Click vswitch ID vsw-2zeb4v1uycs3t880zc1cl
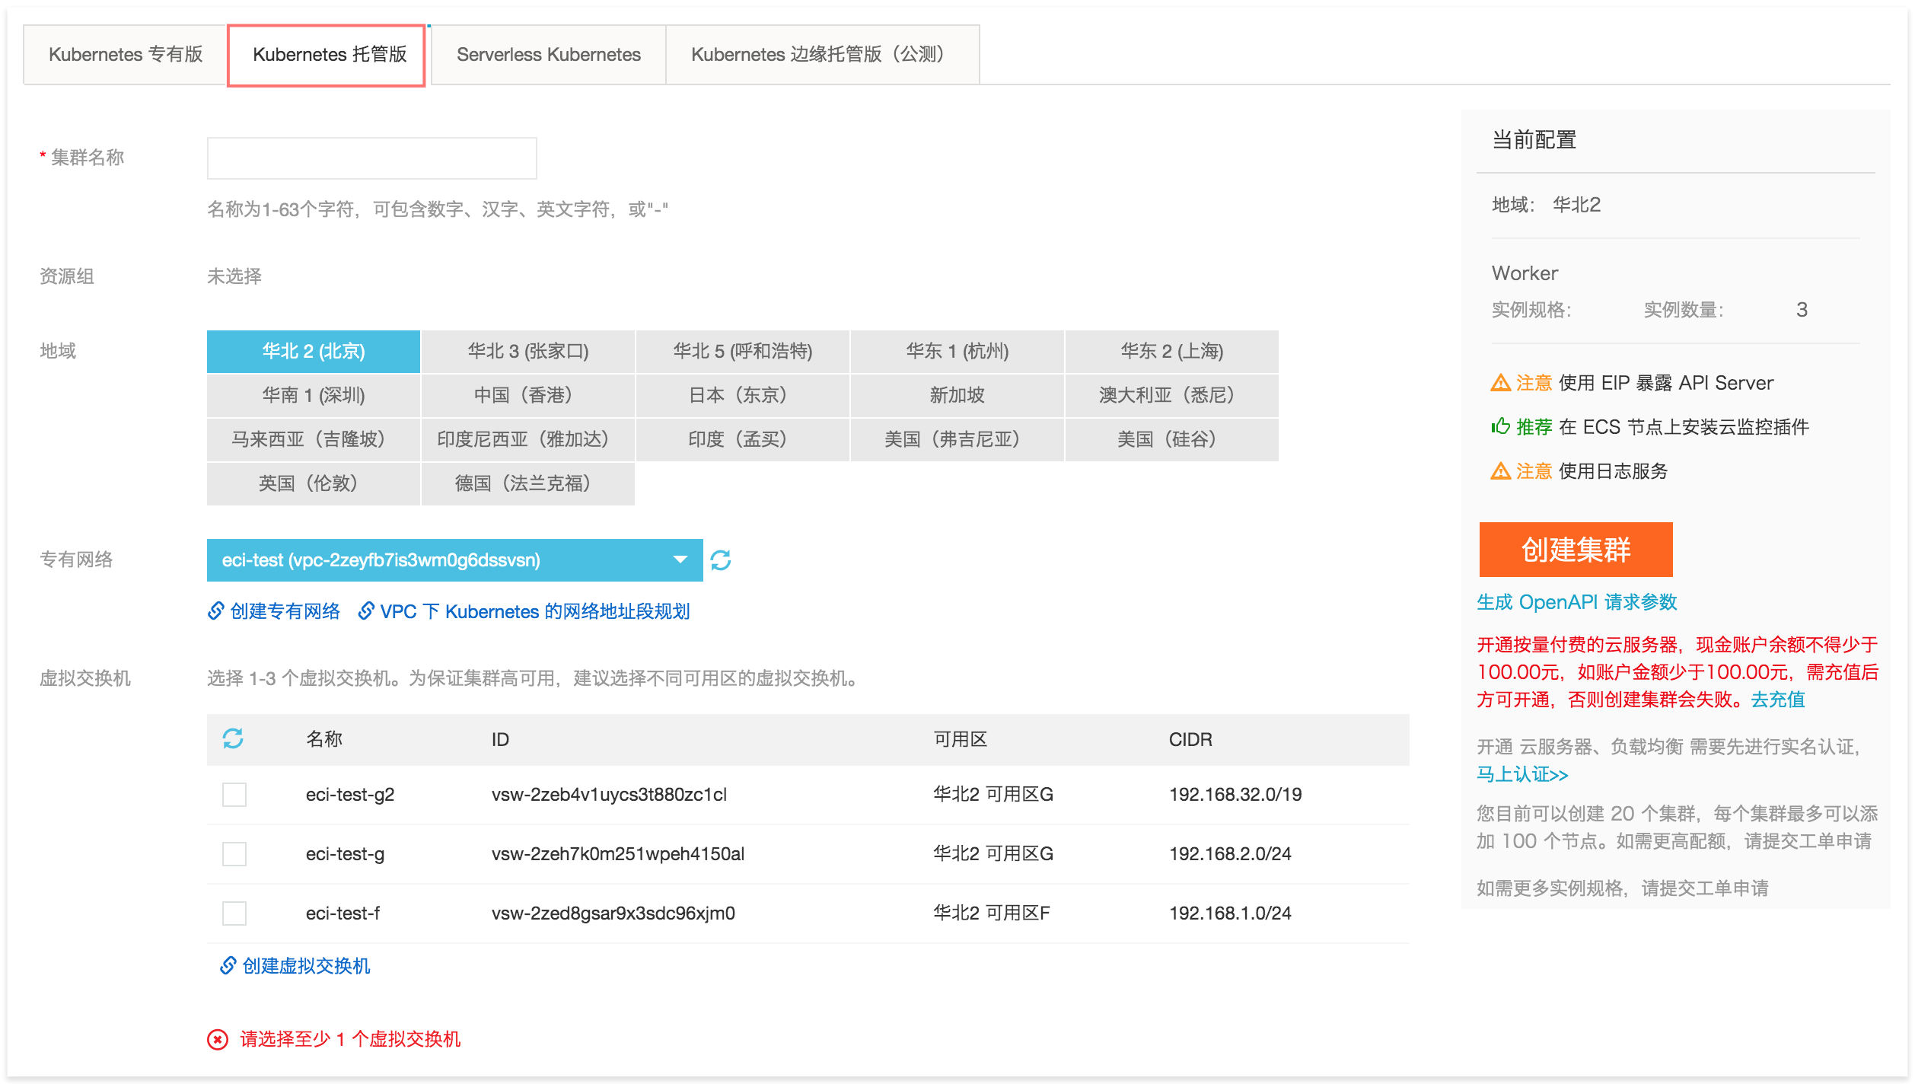This screenshot has height=1084, width=1915. tap(609, 795)
